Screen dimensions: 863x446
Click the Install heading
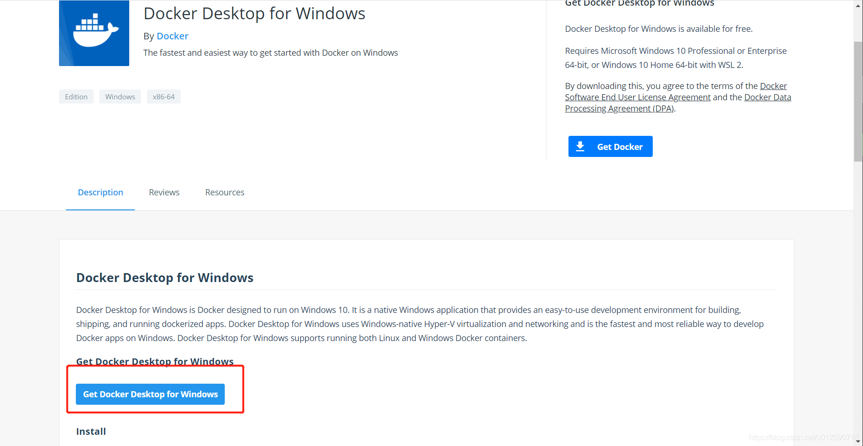(x=91, y=431)
